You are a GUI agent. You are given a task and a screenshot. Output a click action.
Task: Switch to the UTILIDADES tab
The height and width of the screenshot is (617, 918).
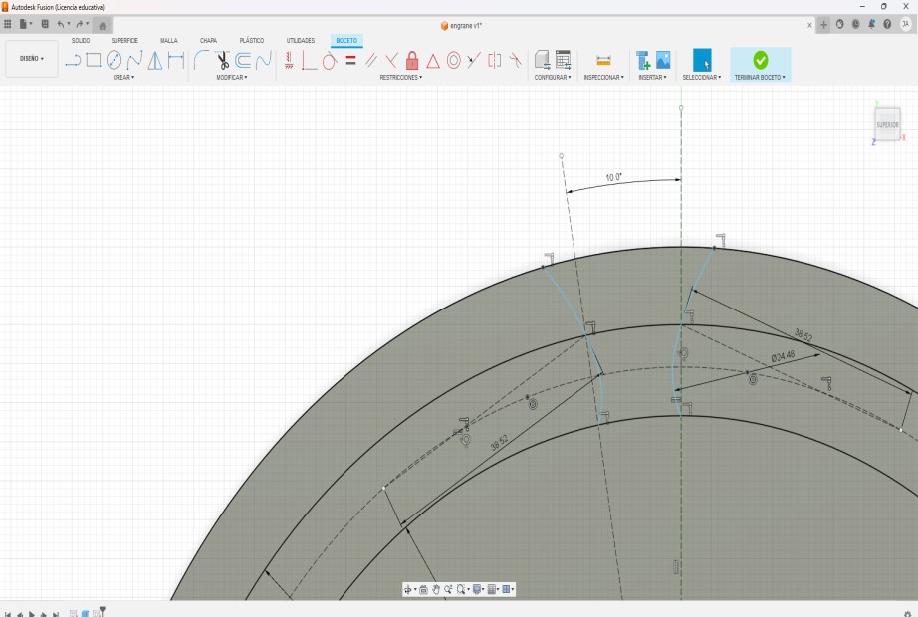301,41
